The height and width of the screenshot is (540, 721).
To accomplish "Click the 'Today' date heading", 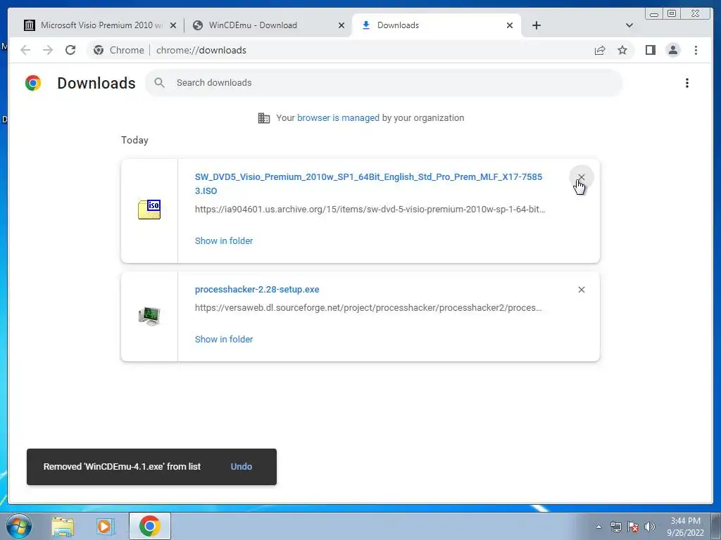I will click(x=134, y=140).
